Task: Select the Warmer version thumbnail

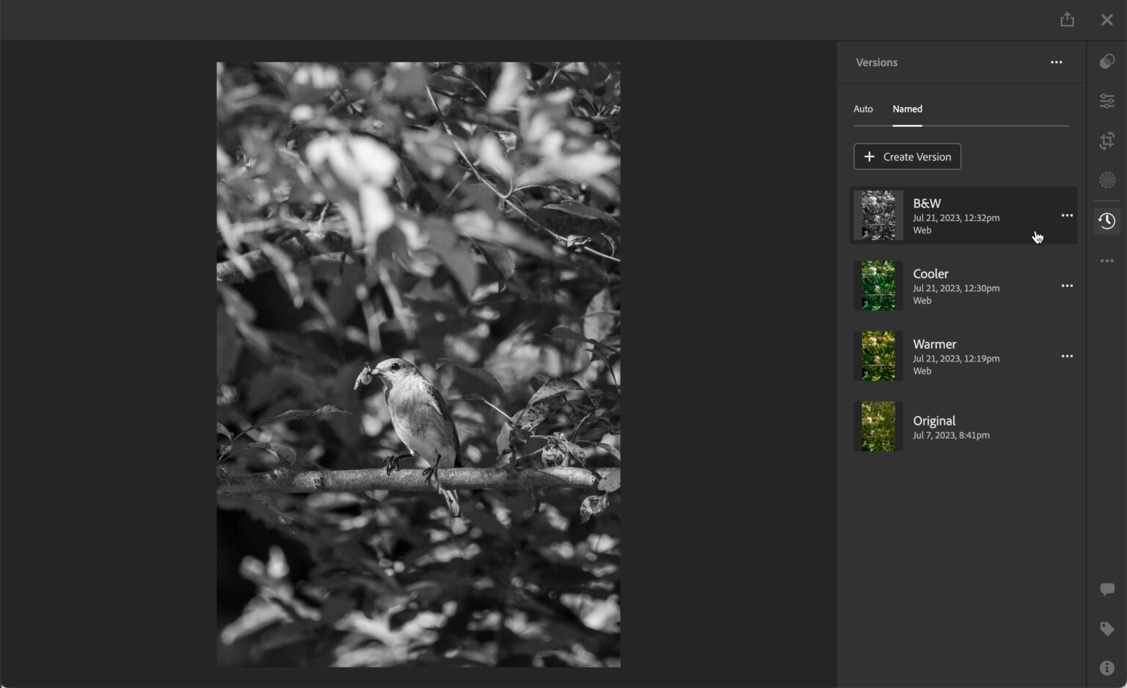Action: tap(878, 356)
